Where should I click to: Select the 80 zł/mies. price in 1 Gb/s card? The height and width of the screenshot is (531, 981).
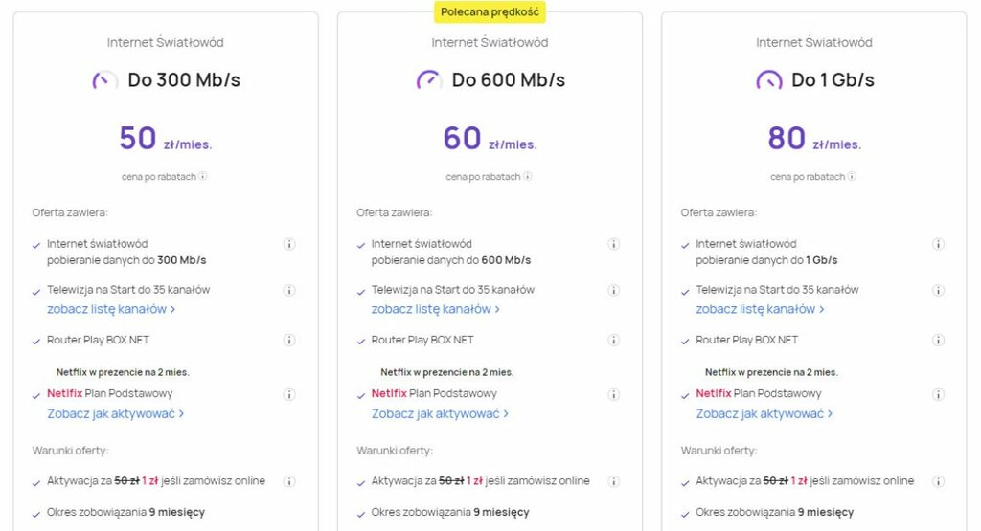point(814,139)
